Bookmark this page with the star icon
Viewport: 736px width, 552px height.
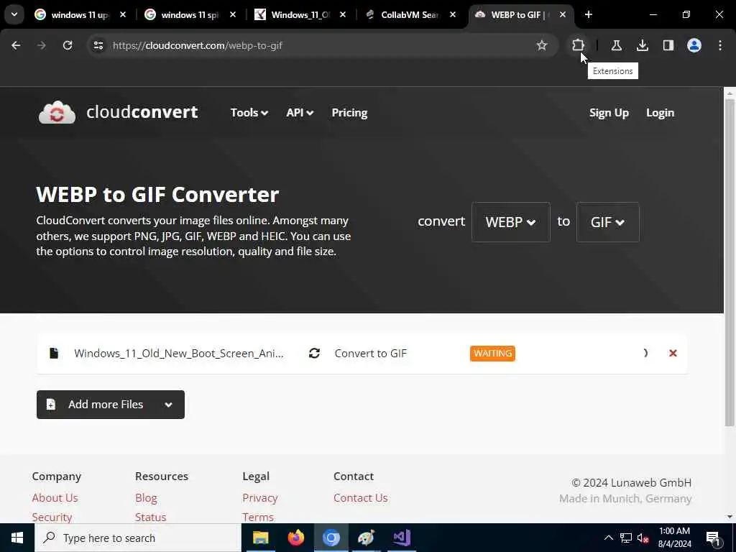click(x=542, y=45)
